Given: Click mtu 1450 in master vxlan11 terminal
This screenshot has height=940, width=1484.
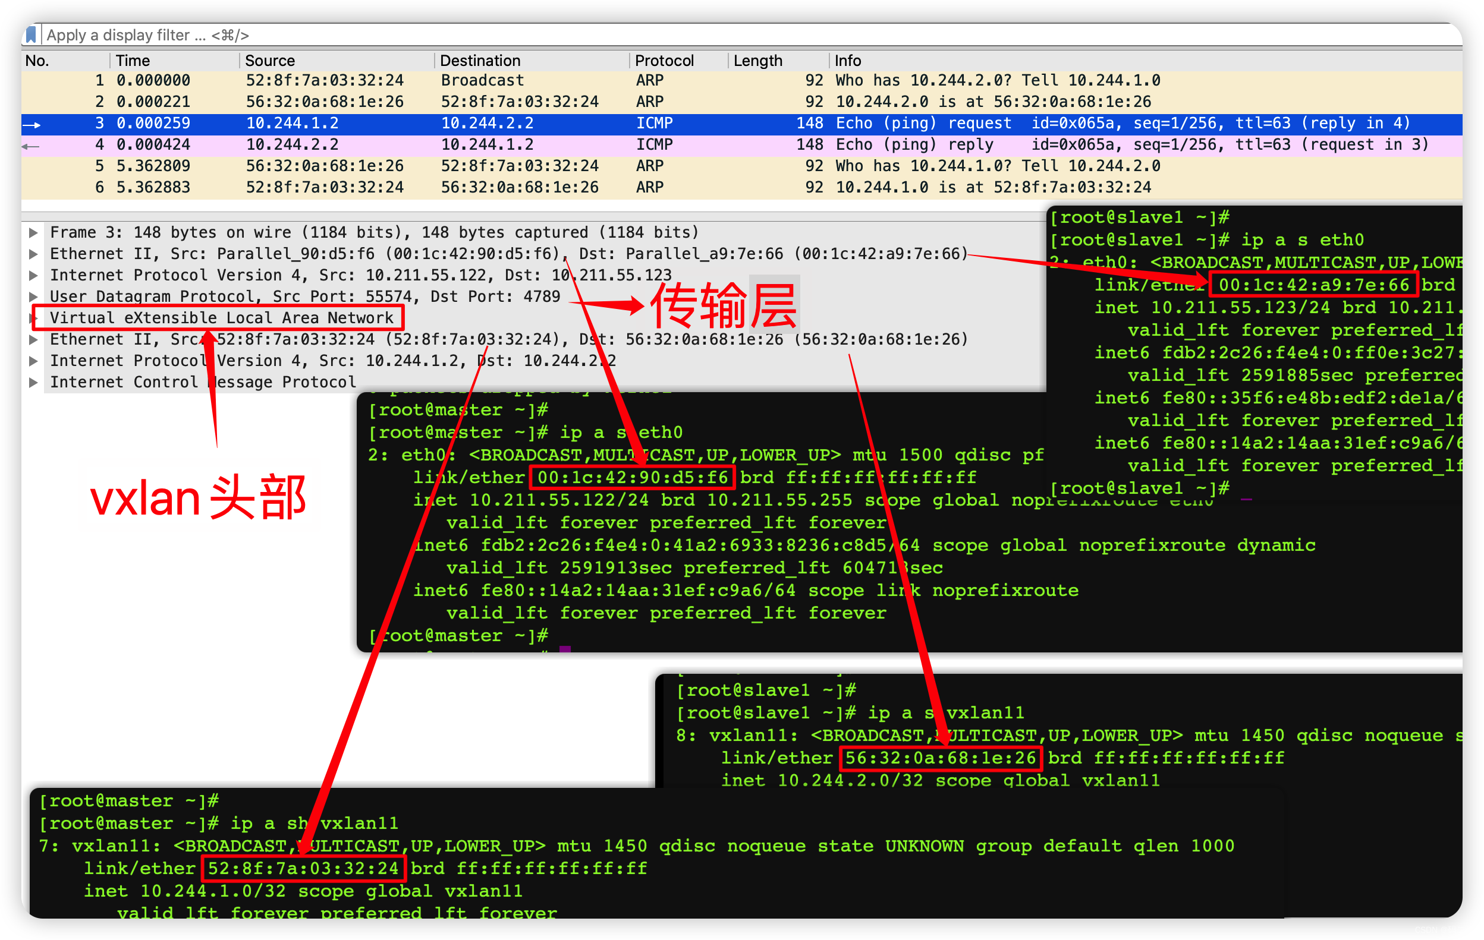Looking at the screenshot, I should click(602, 846).
